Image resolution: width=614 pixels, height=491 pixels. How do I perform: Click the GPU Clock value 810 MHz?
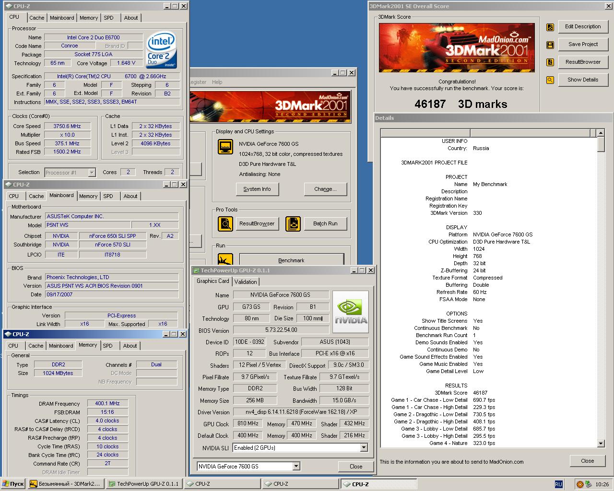tap(248, 424)
